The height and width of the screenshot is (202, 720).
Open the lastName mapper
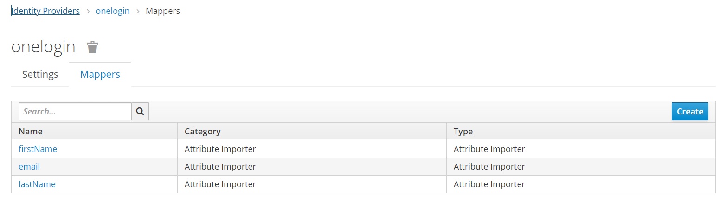pyautogui.click(x=37, y=184)
